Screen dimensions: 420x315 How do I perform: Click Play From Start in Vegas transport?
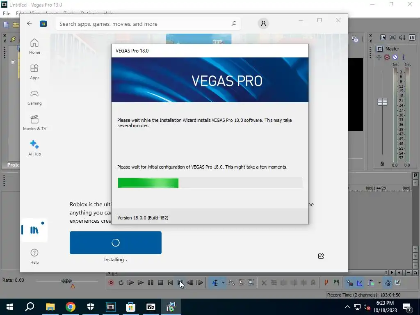coord(131,283)
